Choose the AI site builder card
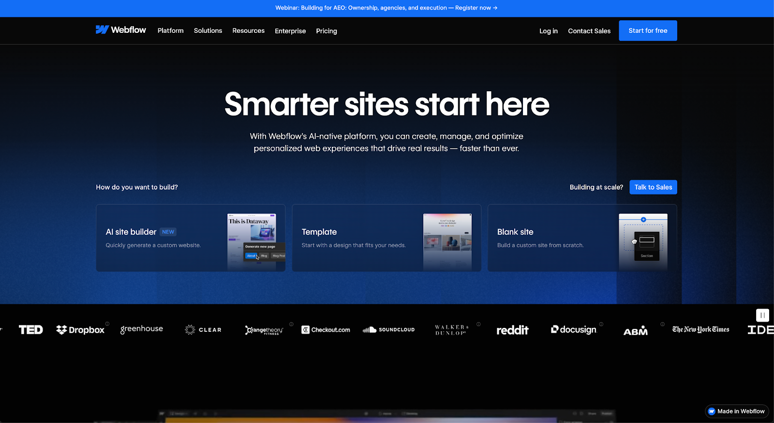The height and width of the screenshot is (423, 774). point(191,238)
